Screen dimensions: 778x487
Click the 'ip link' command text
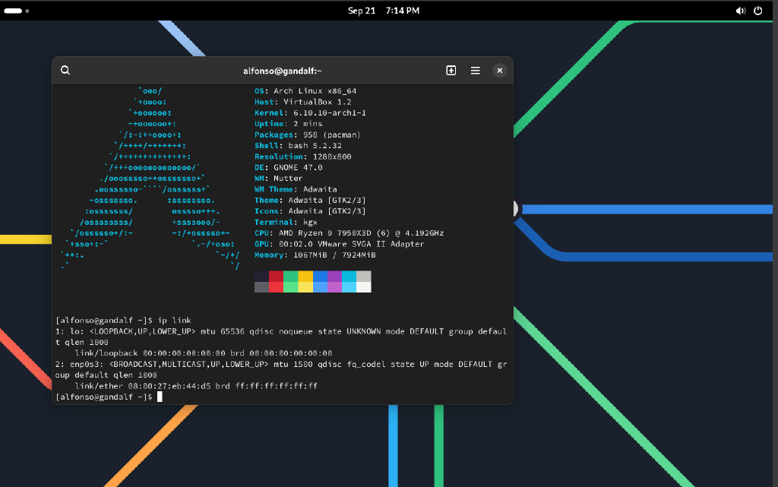tap(172, 321)
